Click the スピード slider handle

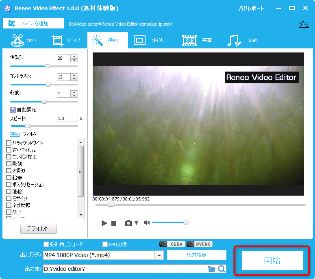point(27,126)
